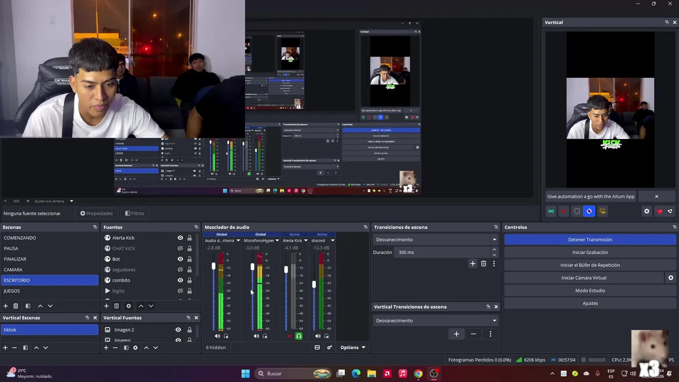The image size is (679, 382).
Task: Add a scene transition with plus icon
Action: (x=473, y=263)
